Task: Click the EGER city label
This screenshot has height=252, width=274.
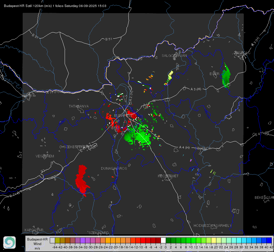Action: coord(214,74)
